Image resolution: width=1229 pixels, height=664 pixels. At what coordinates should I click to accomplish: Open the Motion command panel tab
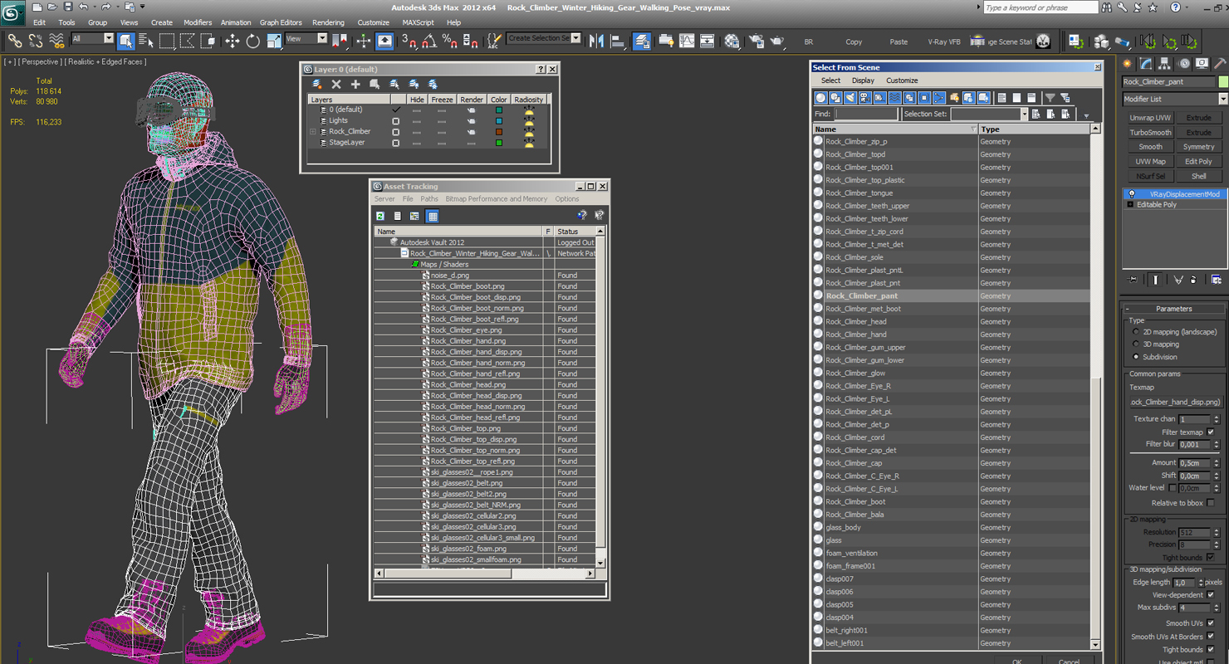[1183, 63]
